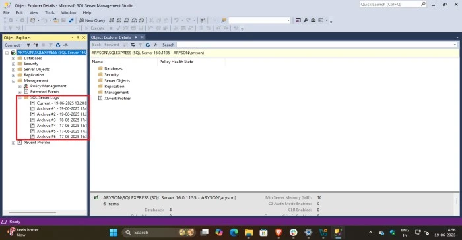Click Security folder in the Details list
This screenshot has height=240, width=462.
tap(112, 74)
